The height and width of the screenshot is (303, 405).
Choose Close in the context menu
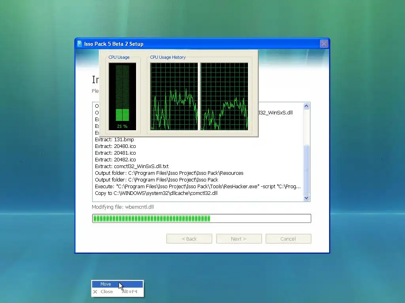[x=117, y=292]
